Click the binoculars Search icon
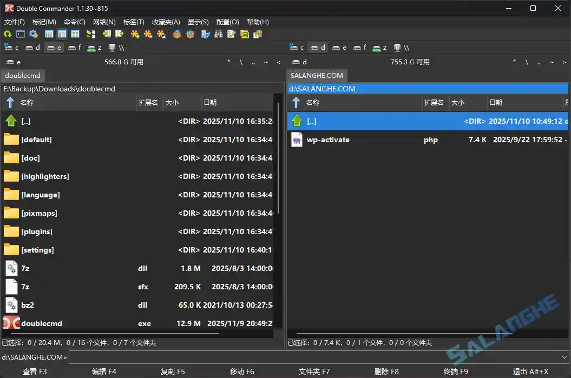571x378 pixels. pyautogui.click(x=218, y=34)
